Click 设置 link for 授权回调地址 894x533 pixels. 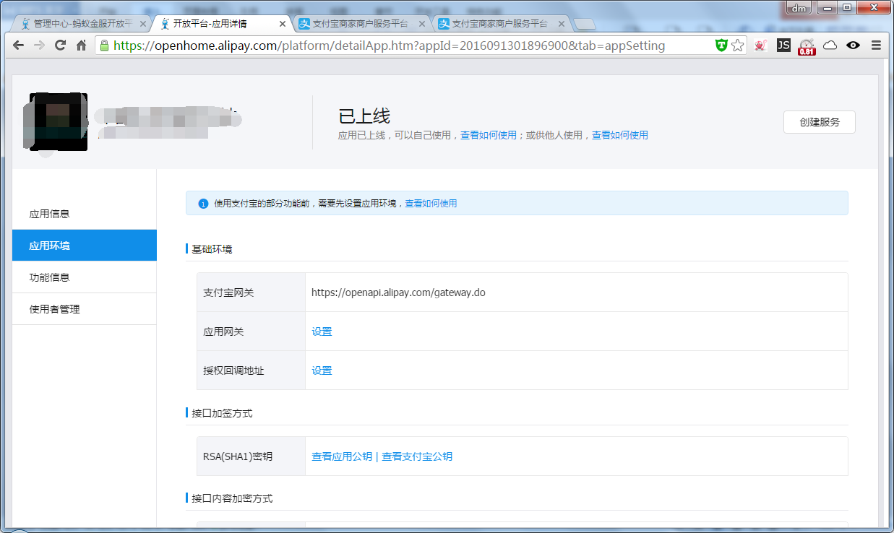(322, 370)
